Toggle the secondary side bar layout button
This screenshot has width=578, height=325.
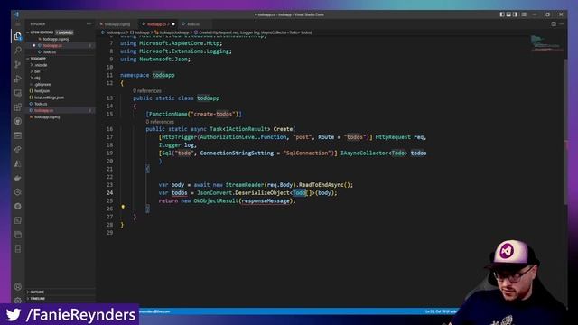[x=515, y=14]
